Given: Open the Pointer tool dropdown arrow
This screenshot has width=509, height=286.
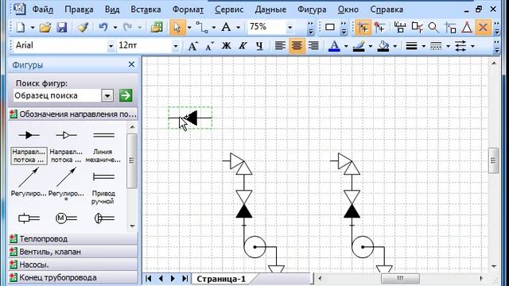Looking at the screenshot, I should pyautogui.click(x=189, y=27).
